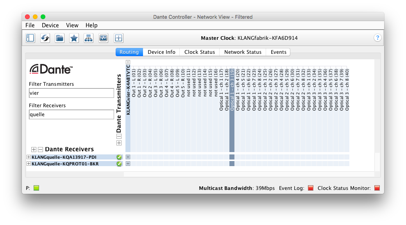Click the Master Clock KLANGfabrik-KFA6D914 label
406x225 pixels.
click(x=249, y=38)
